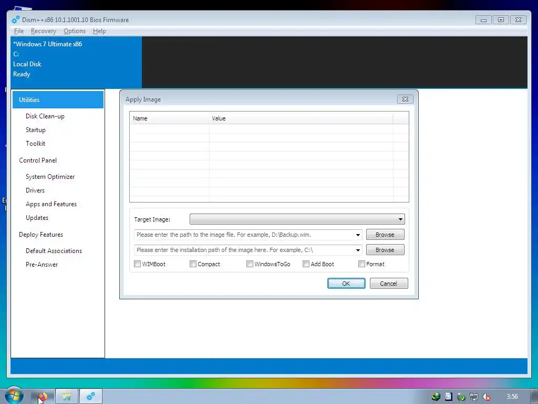Click the Value column header
The height and width of the screenshot is (404, 538).
pos(301,118)
